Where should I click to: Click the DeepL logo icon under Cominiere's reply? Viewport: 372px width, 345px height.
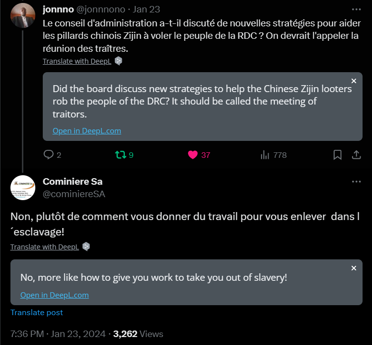coord(86,247)
